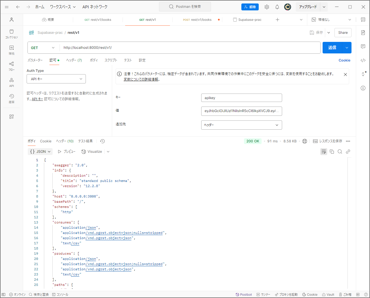Search within the response body
Viewport: 370px width, 298px height.
(x=340, y=151)
